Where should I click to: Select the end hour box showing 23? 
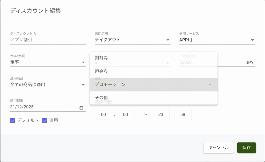click(x=161, y=115)
